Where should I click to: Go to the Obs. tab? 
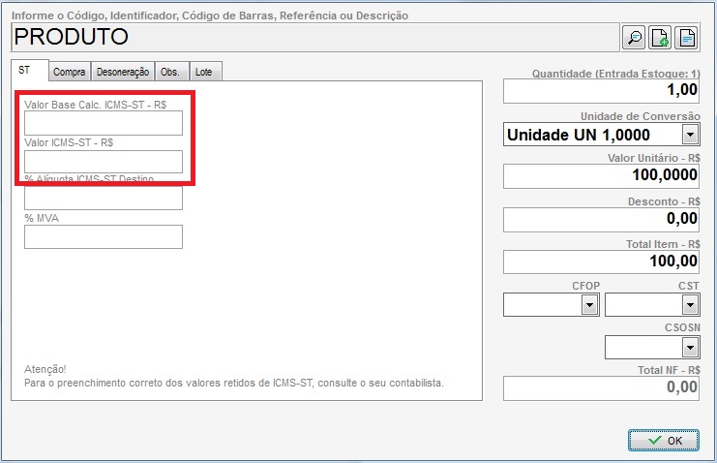tap(169, 72)
